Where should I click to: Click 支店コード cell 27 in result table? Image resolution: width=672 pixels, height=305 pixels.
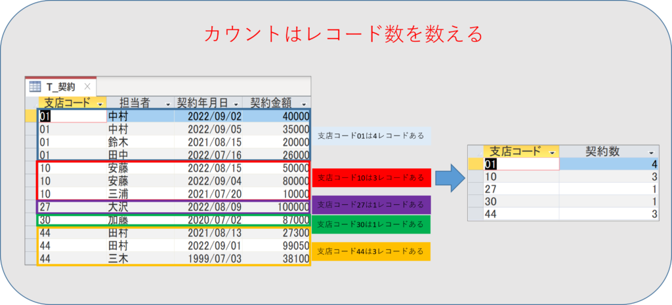point(521,188)
